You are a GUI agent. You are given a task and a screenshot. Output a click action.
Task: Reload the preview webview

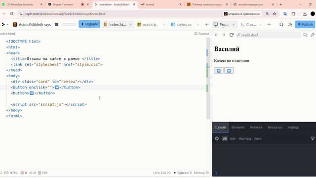pos(232,35)
